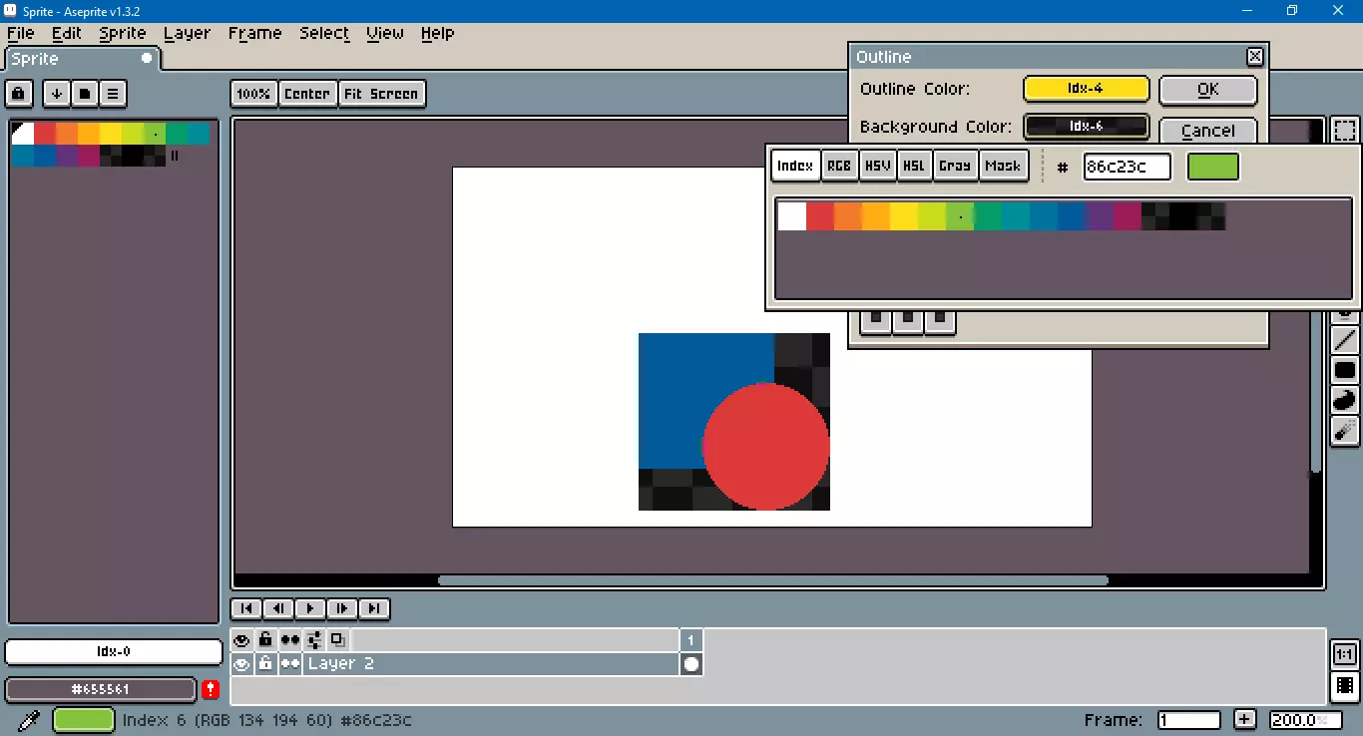Click the Fit Screen button
Viewport: 1363px width, 736px height.
point(381,94)
